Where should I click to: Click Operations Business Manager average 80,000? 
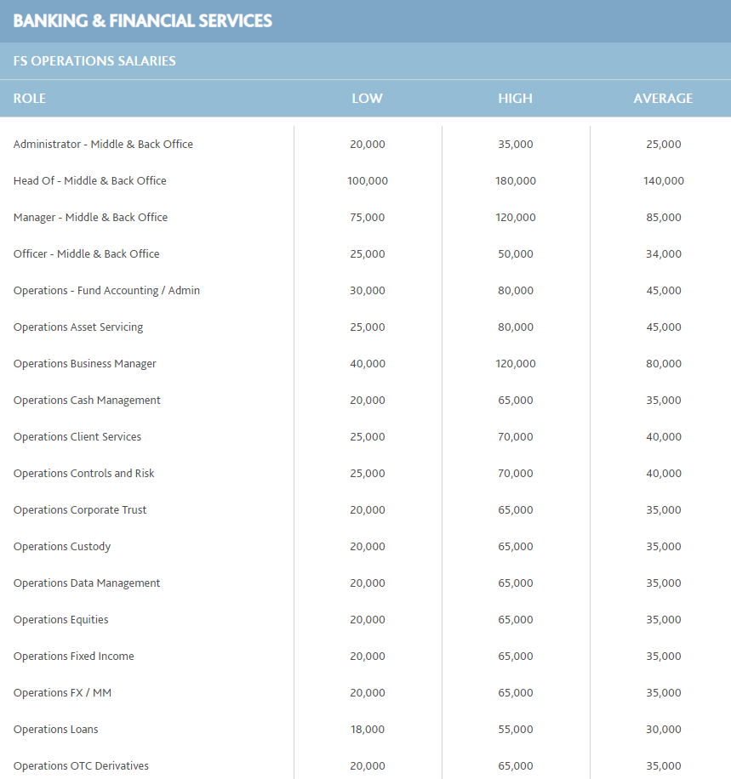[x=664, y=364]
